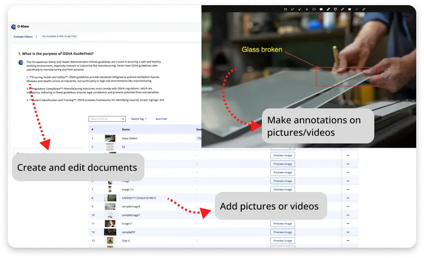This screenshot has width=424, height=258.
Task: Click Preview Image button for image11
Action: 282,224
